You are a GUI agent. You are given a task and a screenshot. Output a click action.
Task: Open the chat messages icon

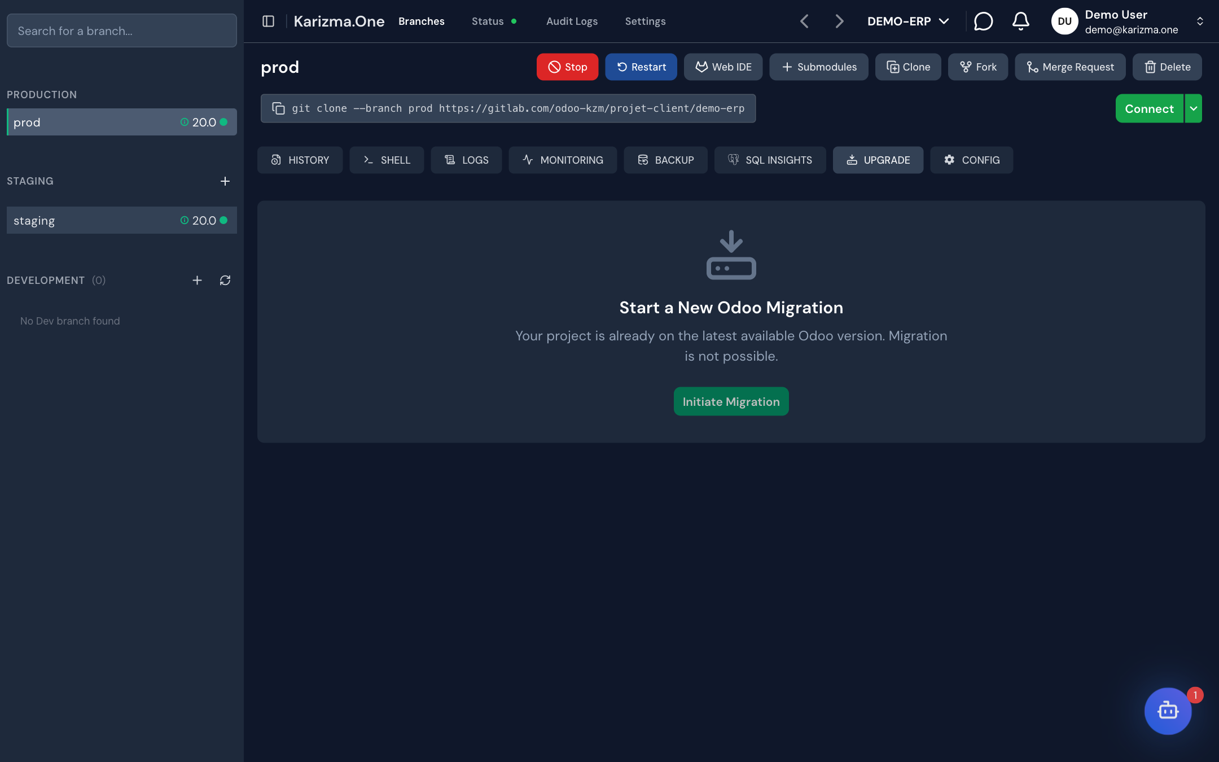click(983, 21)
